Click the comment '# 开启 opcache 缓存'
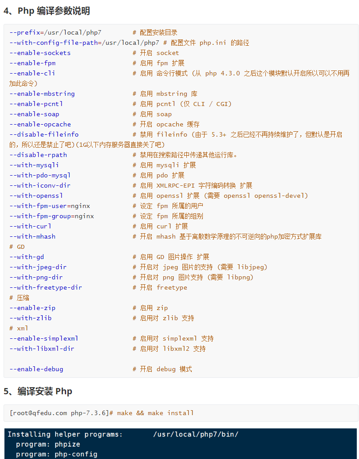This screenshot has width=359, height=459. tap(166, 125)
